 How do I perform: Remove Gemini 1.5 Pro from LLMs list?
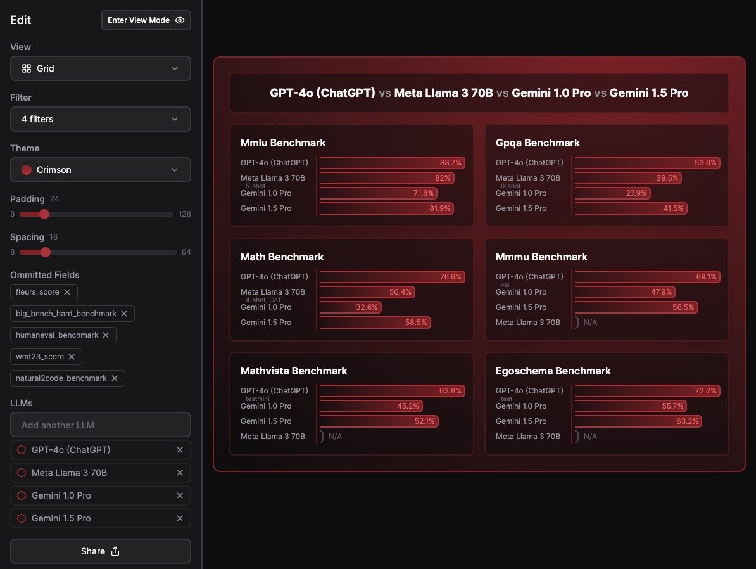pos(180,518)
